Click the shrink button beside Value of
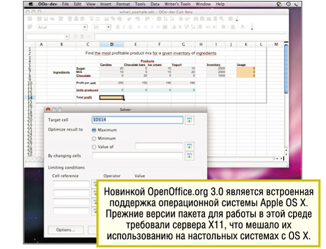The image size is (326, 249). tap(189, 146)
